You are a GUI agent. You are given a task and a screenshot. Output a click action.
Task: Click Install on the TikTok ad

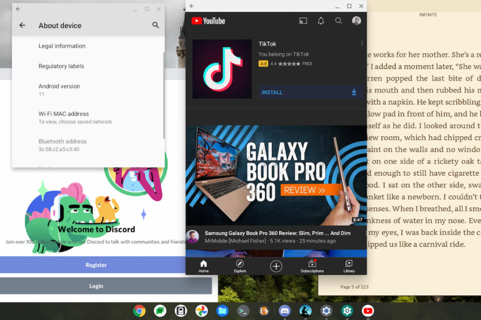(310, 92)
